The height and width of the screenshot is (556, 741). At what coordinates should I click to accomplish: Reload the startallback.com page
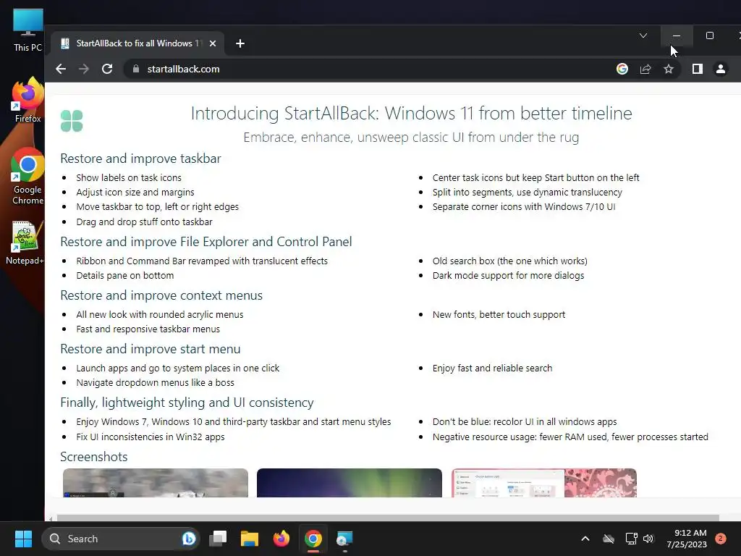tap(107, 69)
